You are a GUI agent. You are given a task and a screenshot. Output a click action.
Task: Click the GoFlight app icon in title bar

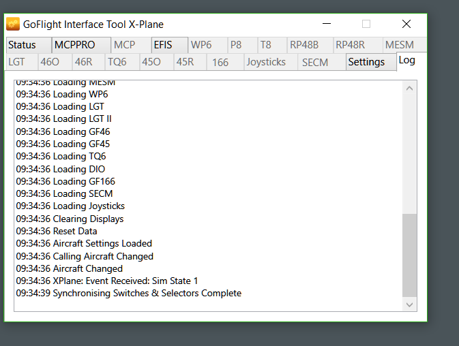(14, 24)
